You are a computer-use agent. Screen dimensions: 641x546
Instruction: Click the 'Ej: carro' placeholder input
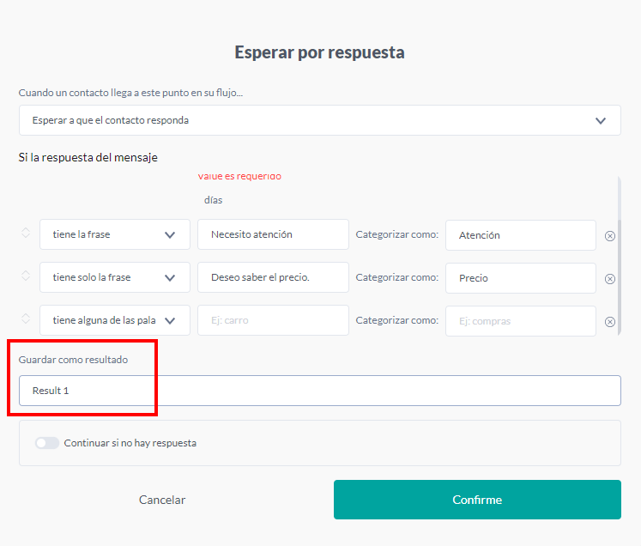coord(273,320)
